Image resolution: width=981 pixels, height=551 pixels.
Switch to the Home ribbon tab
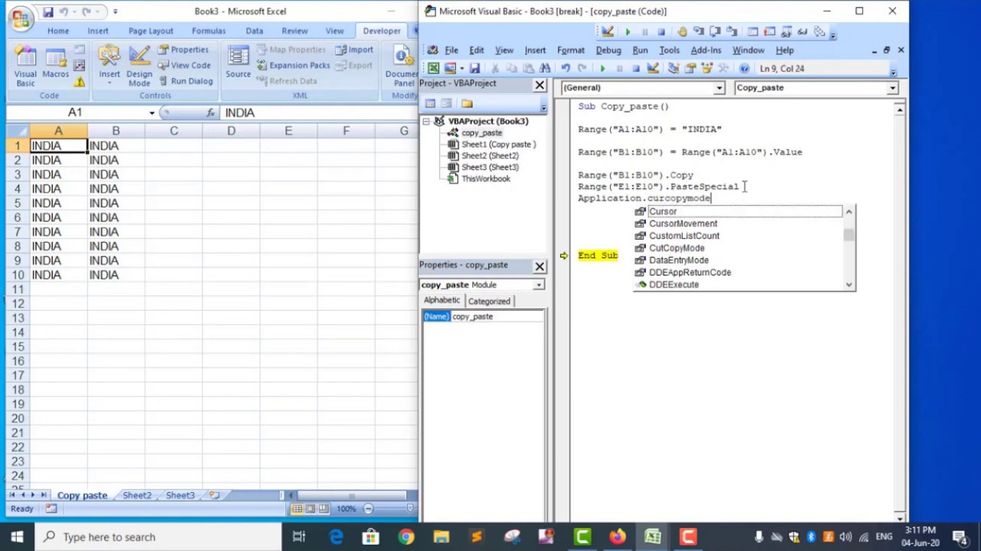click(x=58, y=31)
